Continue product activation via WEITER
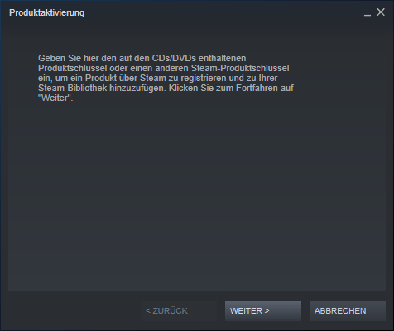This screenshot has width=394, height=331. (x=263, y=311)
